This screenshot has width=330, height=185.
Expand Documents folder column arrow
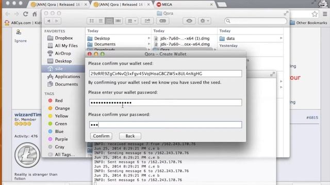149,44
